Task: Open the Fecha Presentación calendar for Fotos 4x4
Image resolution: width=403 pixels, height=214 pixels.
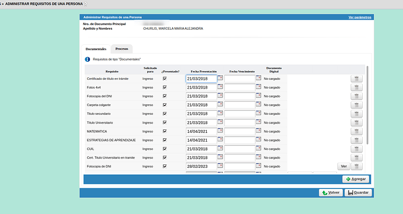Action: 220,87
